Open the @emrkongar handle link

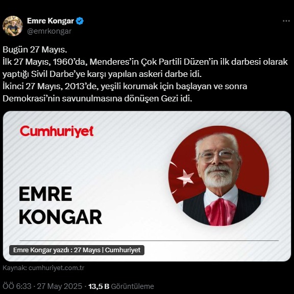[49, 31]
